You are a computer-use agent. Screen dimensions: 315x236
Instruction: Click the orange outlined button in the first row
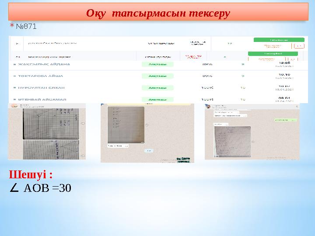click(x=273, y=46)
